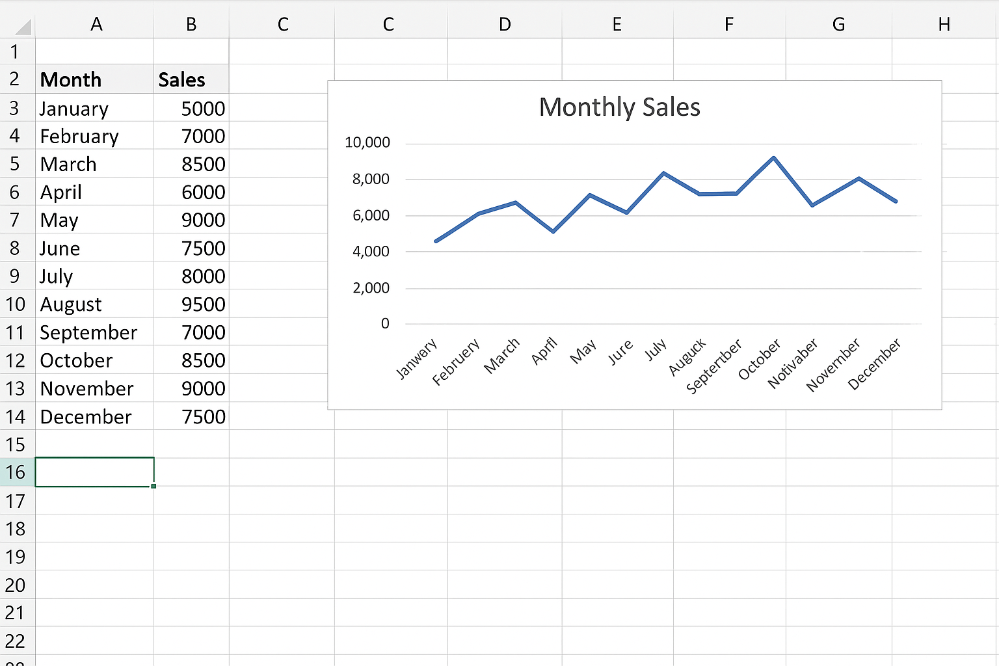Select the April cell in column A
The height and width of the screenshot is (666, 999).
pos(95,192)
